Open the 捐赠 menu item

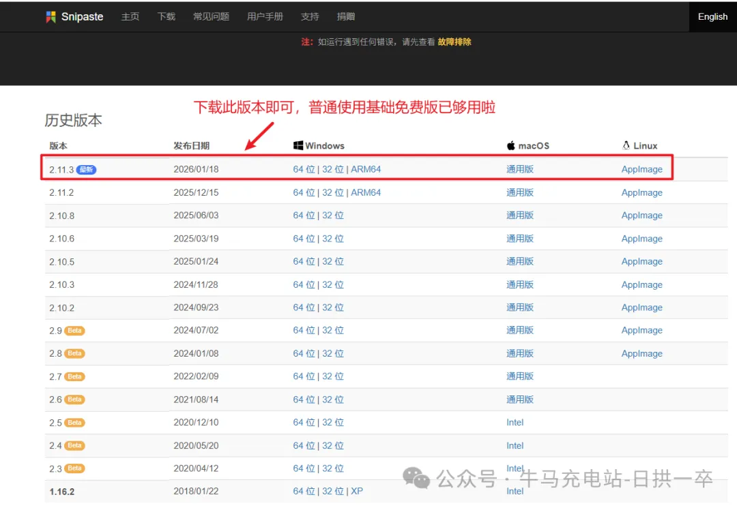click(346, 16)
